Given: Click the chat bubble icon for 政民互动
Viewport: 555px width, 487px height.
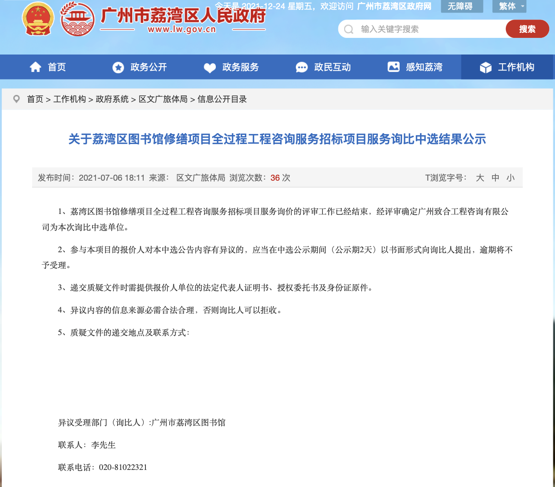Looking at the screenshot, I should 302,67.
